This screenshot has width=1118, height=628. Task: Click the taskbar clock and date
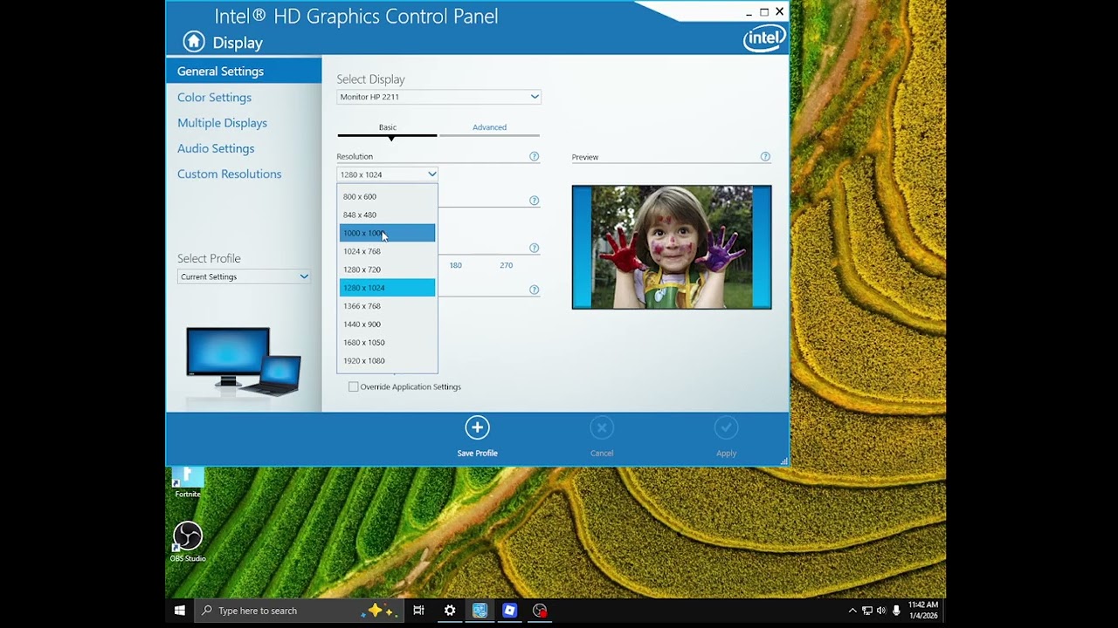922,611
